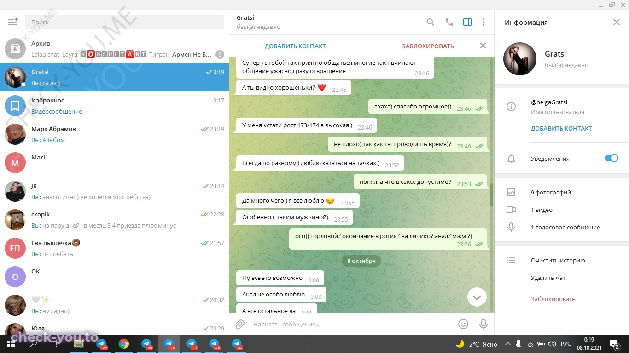The height and width of the screenshot is (353, 629).
Task: Click ДОБАВИТЬ КОНТАКТ in the top chat bar
Action: point(295,46)
